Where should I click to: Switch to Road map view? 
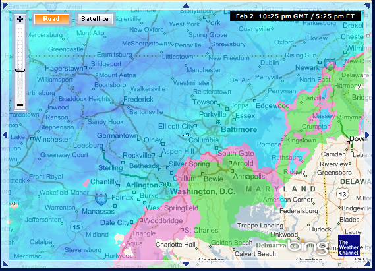click(51, 19)
